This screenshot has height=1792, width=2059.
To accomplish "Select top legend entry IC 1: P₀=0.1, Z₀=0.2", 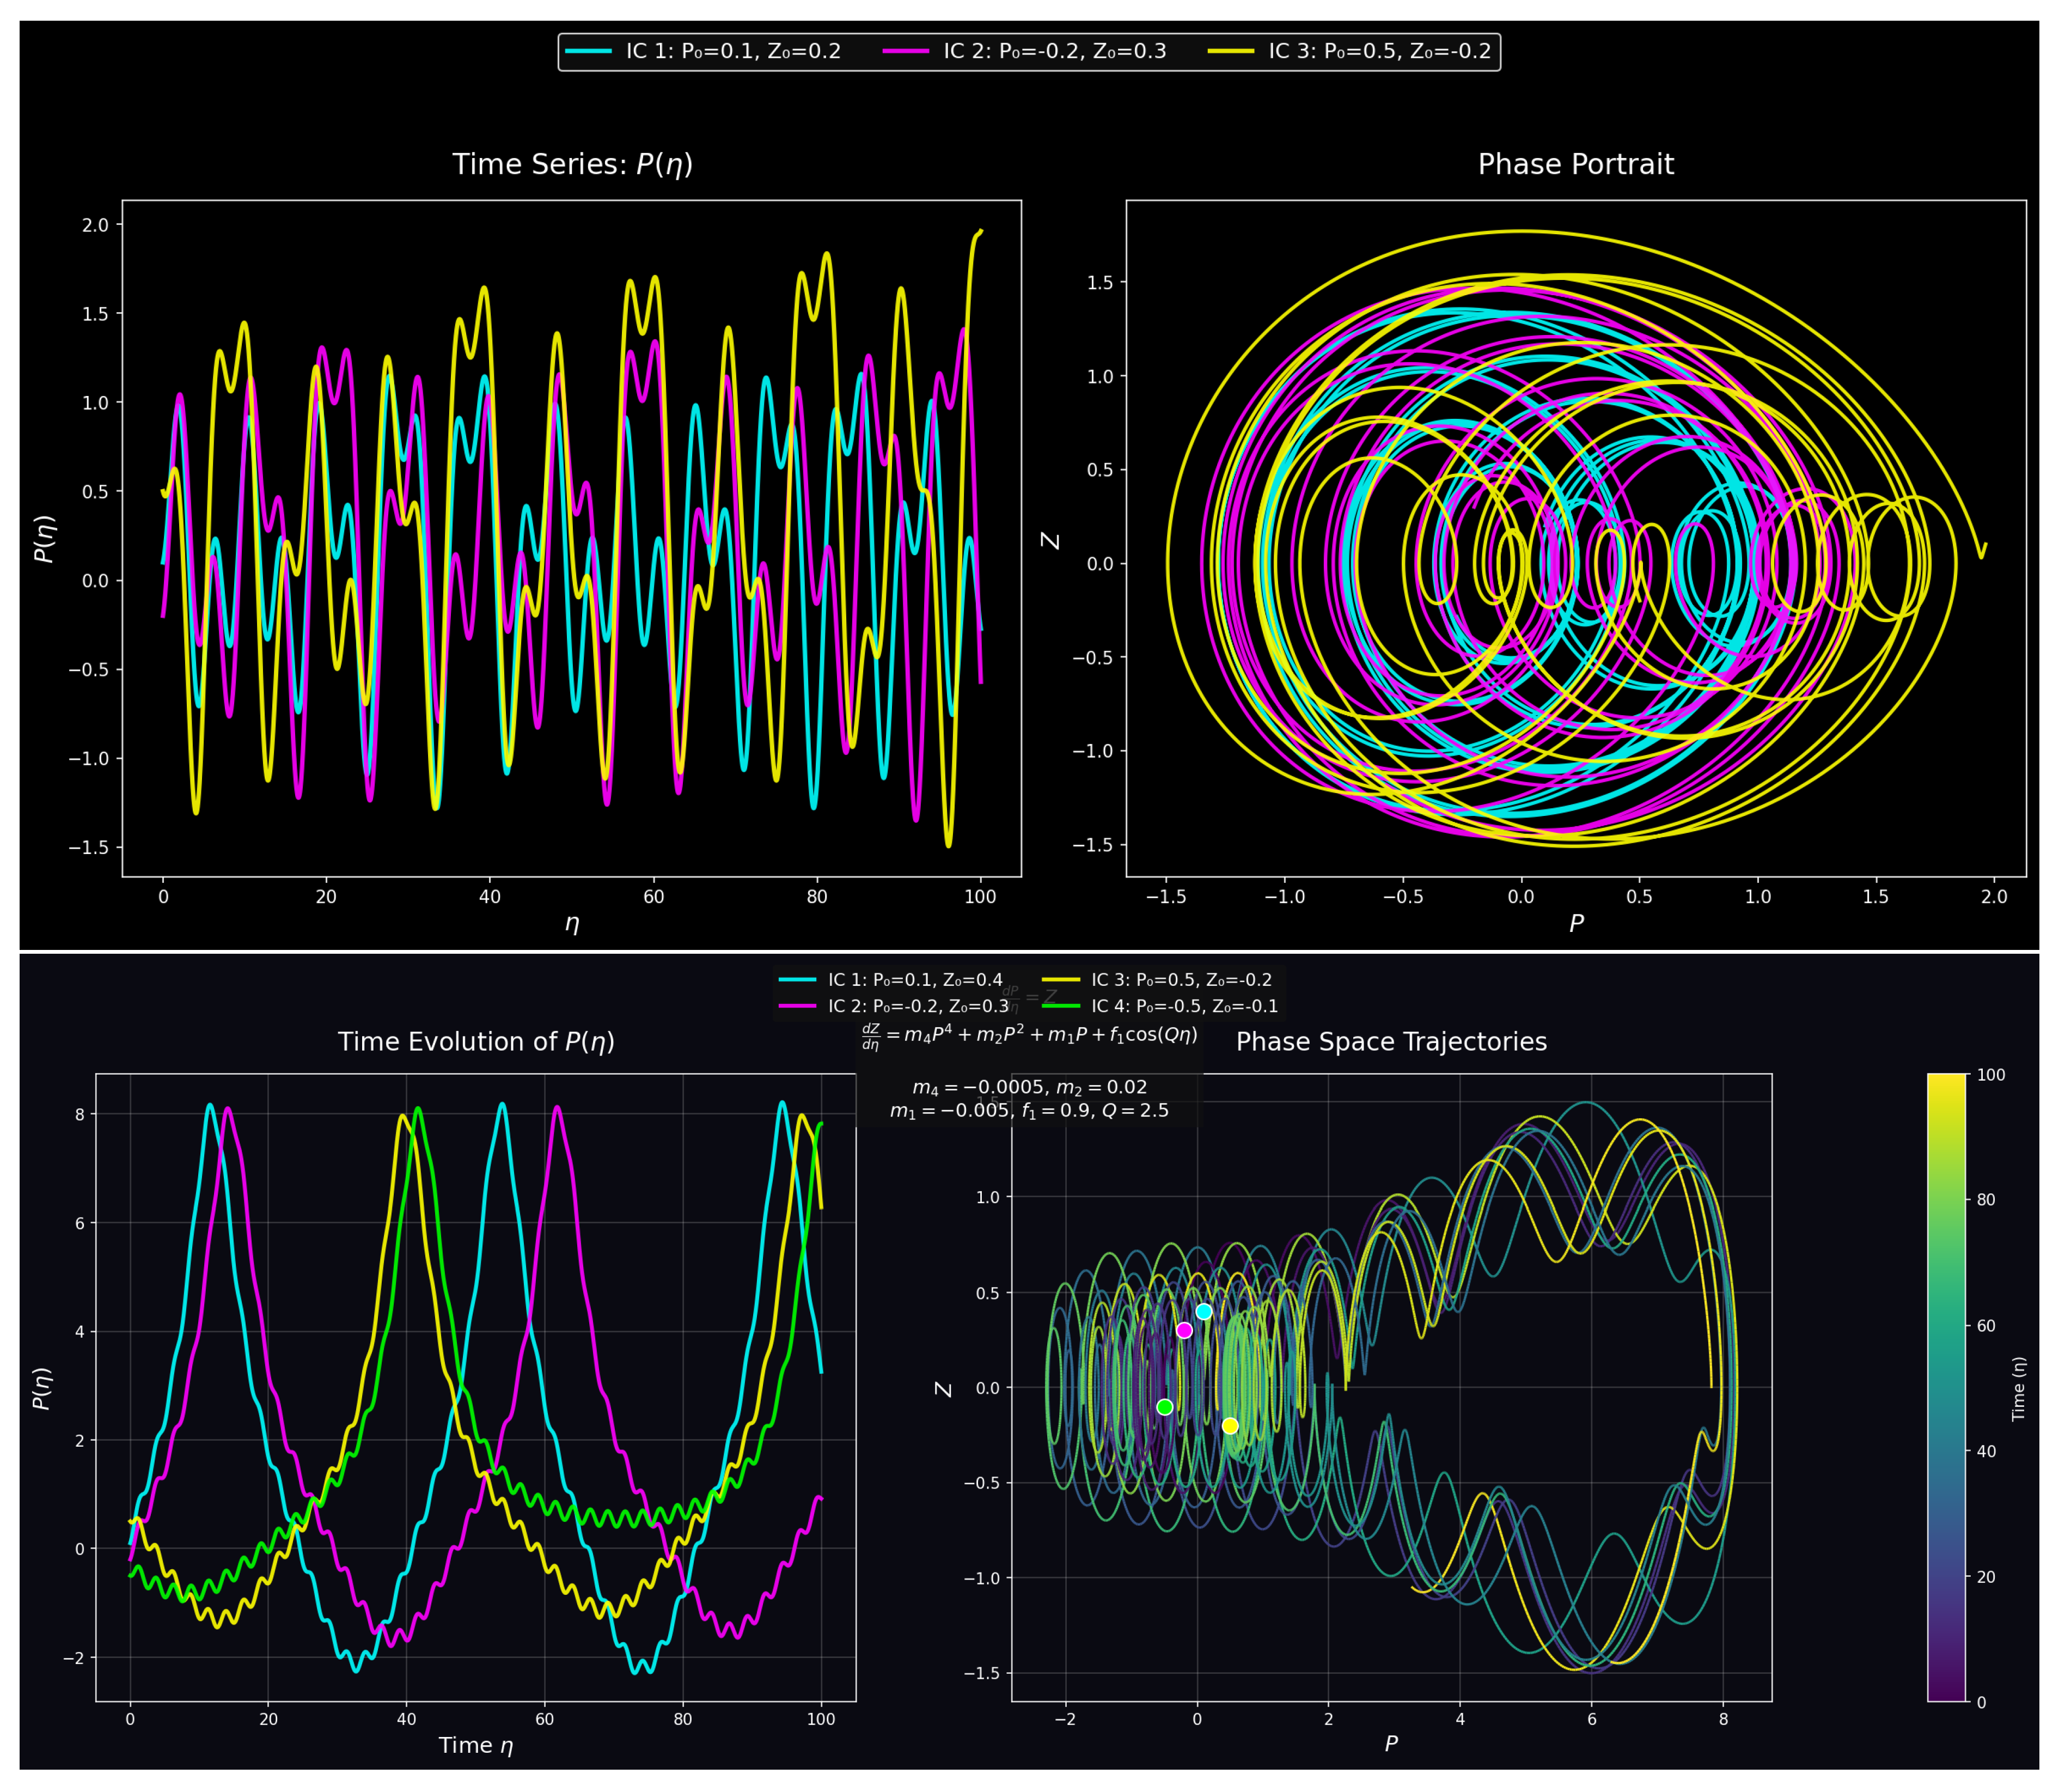I will point(732,51).
